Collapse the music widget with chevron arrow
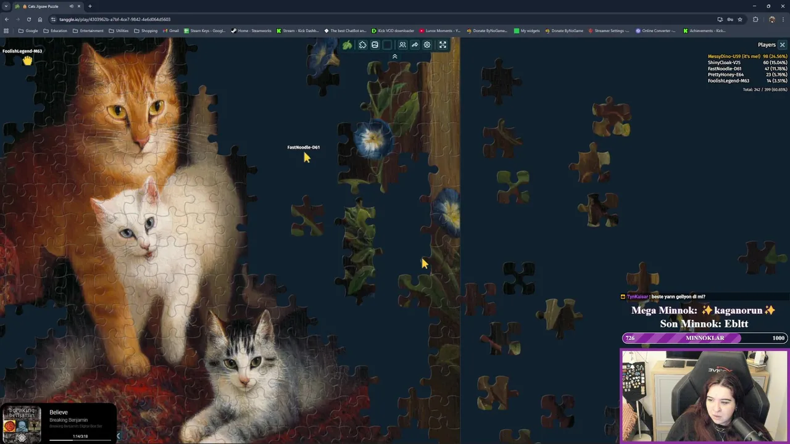 (x=118, y=436)
